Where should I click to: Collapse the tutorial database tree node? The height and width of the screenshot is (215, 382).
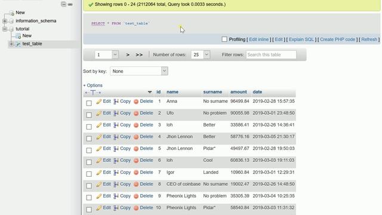[x=5, y=29]
